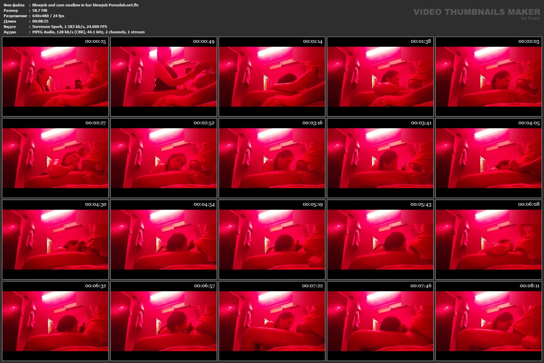Select the frame labeled 00:04:30
544x363 pixels.
[55, 240]
